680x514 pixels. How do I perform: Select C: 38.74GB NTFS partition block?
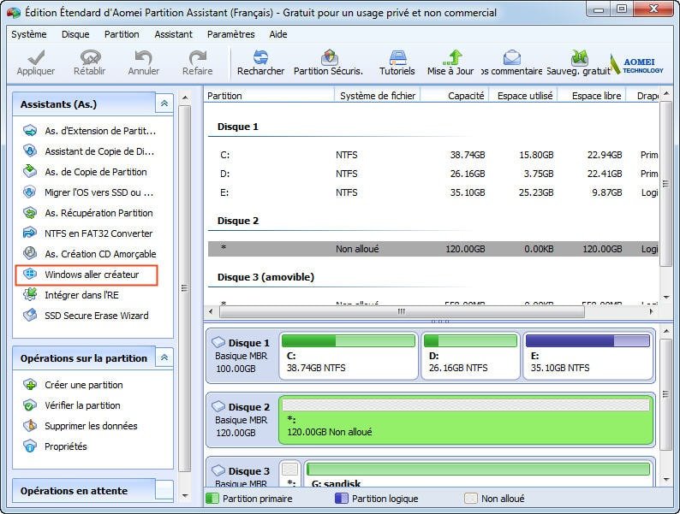[349, 356]
